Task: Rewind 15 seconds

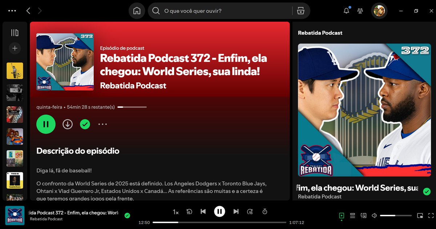Action: click(x=189, y=212)
